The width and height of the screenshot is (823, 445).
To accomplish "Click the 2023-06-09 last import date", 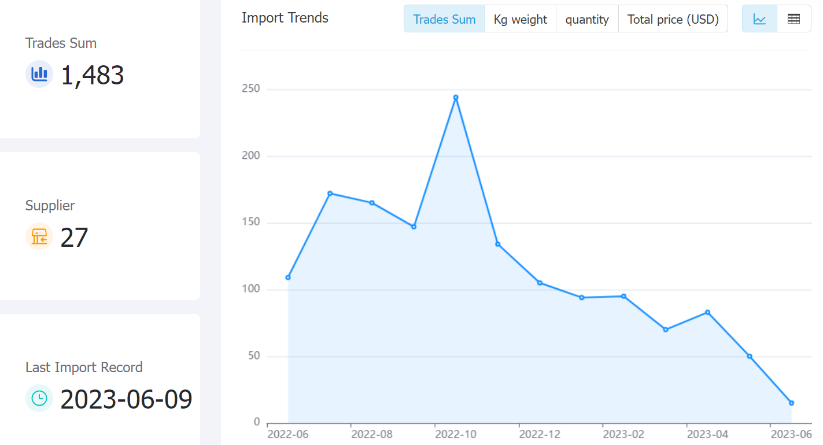I will click(126, 399).
